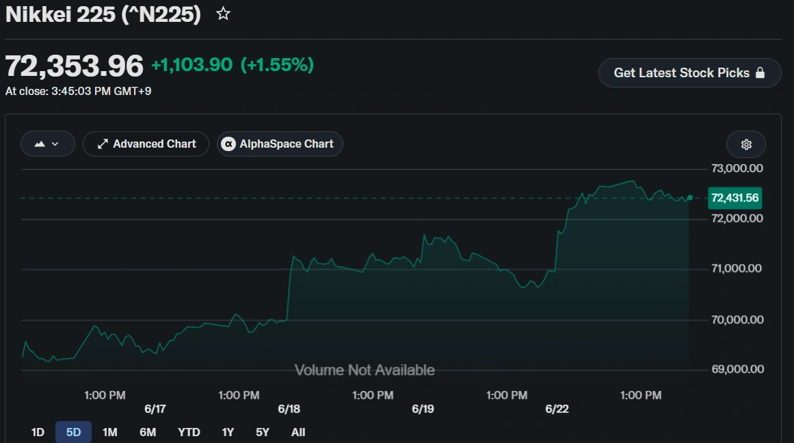Viewport: 794px width, 443px height.
Task: Select the 5Y range tab
Action: pos(263,432)
